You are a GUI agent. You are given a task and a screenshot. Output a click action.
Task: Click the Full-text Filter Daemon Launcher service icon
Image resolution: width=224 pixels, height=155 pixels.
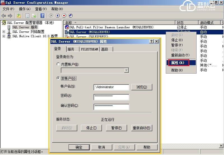point(67,27)
